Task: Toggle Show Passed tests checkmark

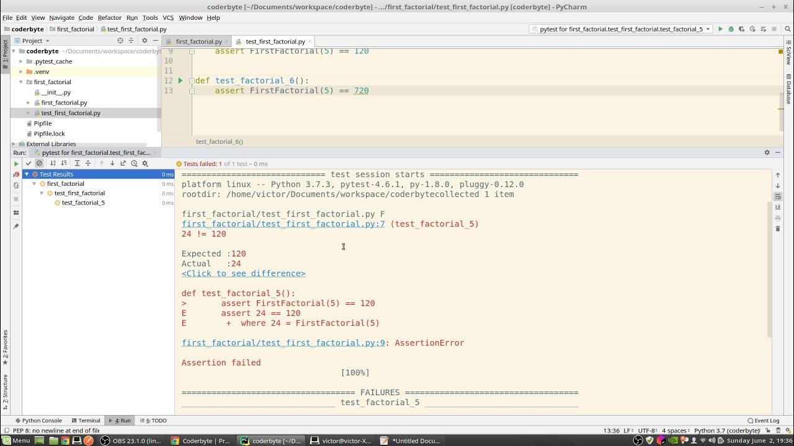Action: [x=29, y=164]
